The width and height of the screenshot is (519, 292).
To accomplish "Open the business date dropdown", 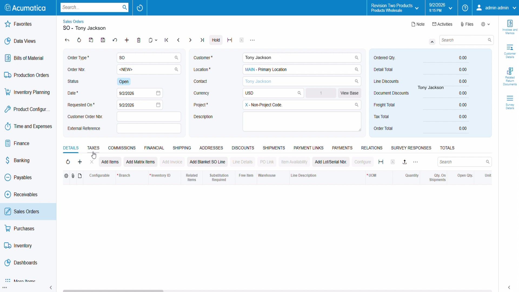I will [441, 8].
